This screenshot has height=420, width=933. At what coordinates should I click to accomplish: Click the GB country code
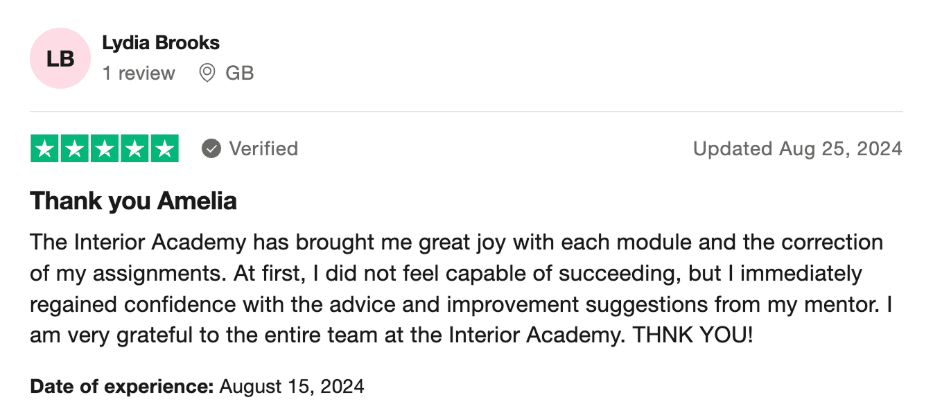(x=240, y=73)
